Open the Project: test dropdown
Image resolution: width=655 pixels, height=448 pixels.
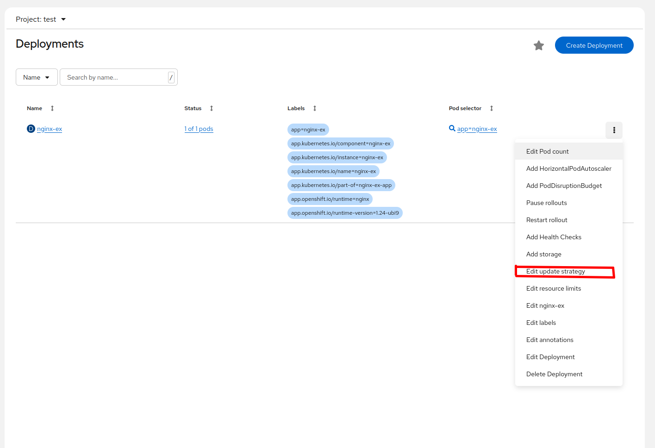pos(41,19)
